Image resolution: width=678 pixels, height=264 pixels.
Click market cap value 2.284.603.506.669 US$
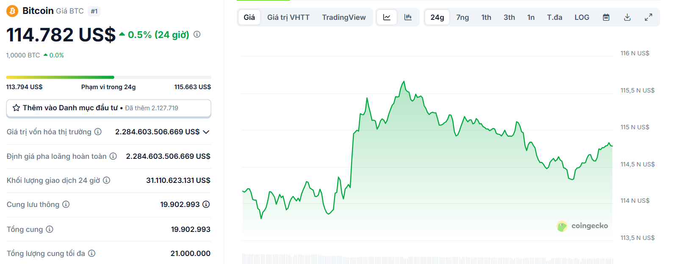point(157,132)
